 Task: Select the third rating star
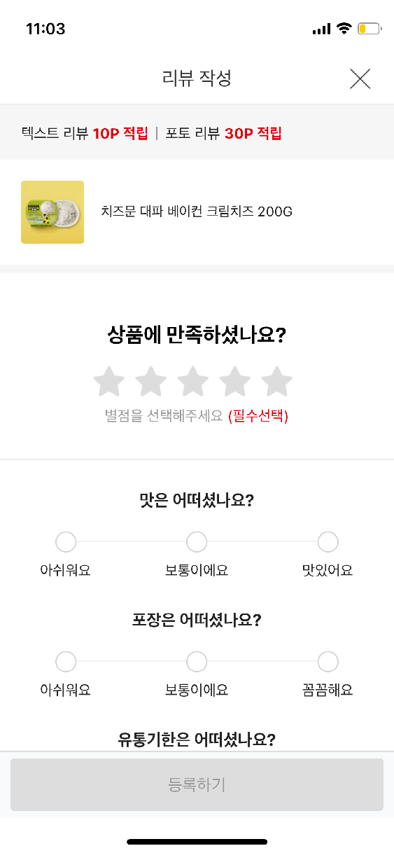[192, 382]
